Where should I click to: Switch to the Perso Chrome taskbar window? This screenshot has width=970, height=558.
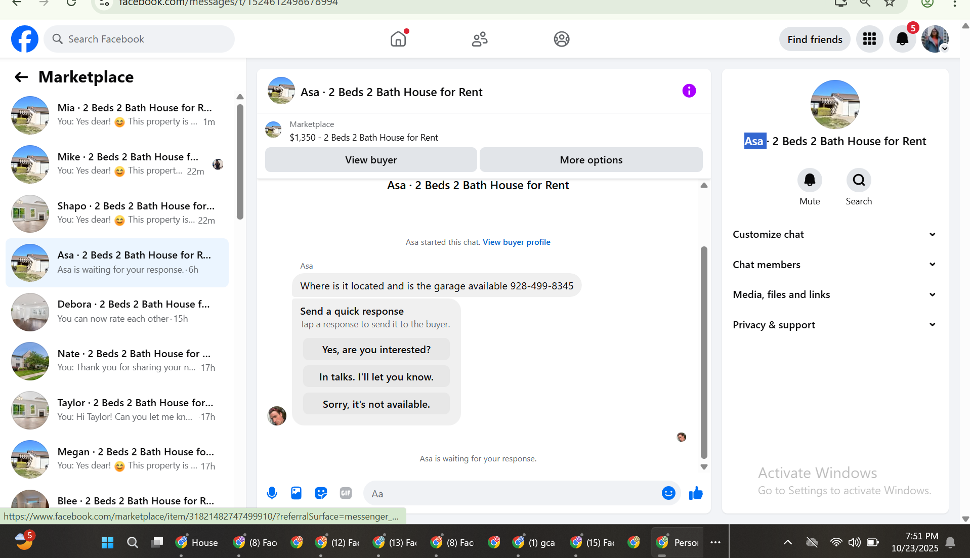click(x=678, y=542)
